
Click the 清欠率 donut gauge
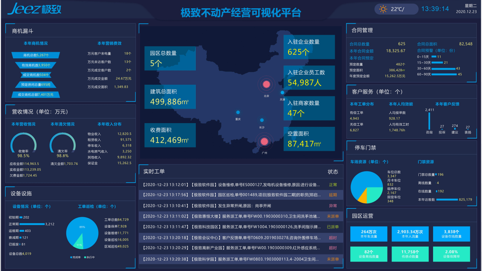click(x=63, y=143)
